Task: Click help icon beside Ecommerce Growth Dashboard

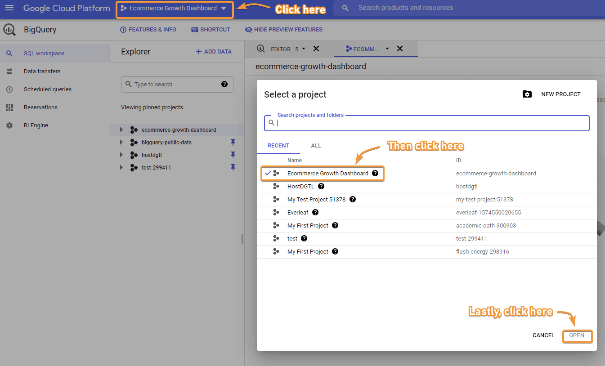Action: pos(375,173)
